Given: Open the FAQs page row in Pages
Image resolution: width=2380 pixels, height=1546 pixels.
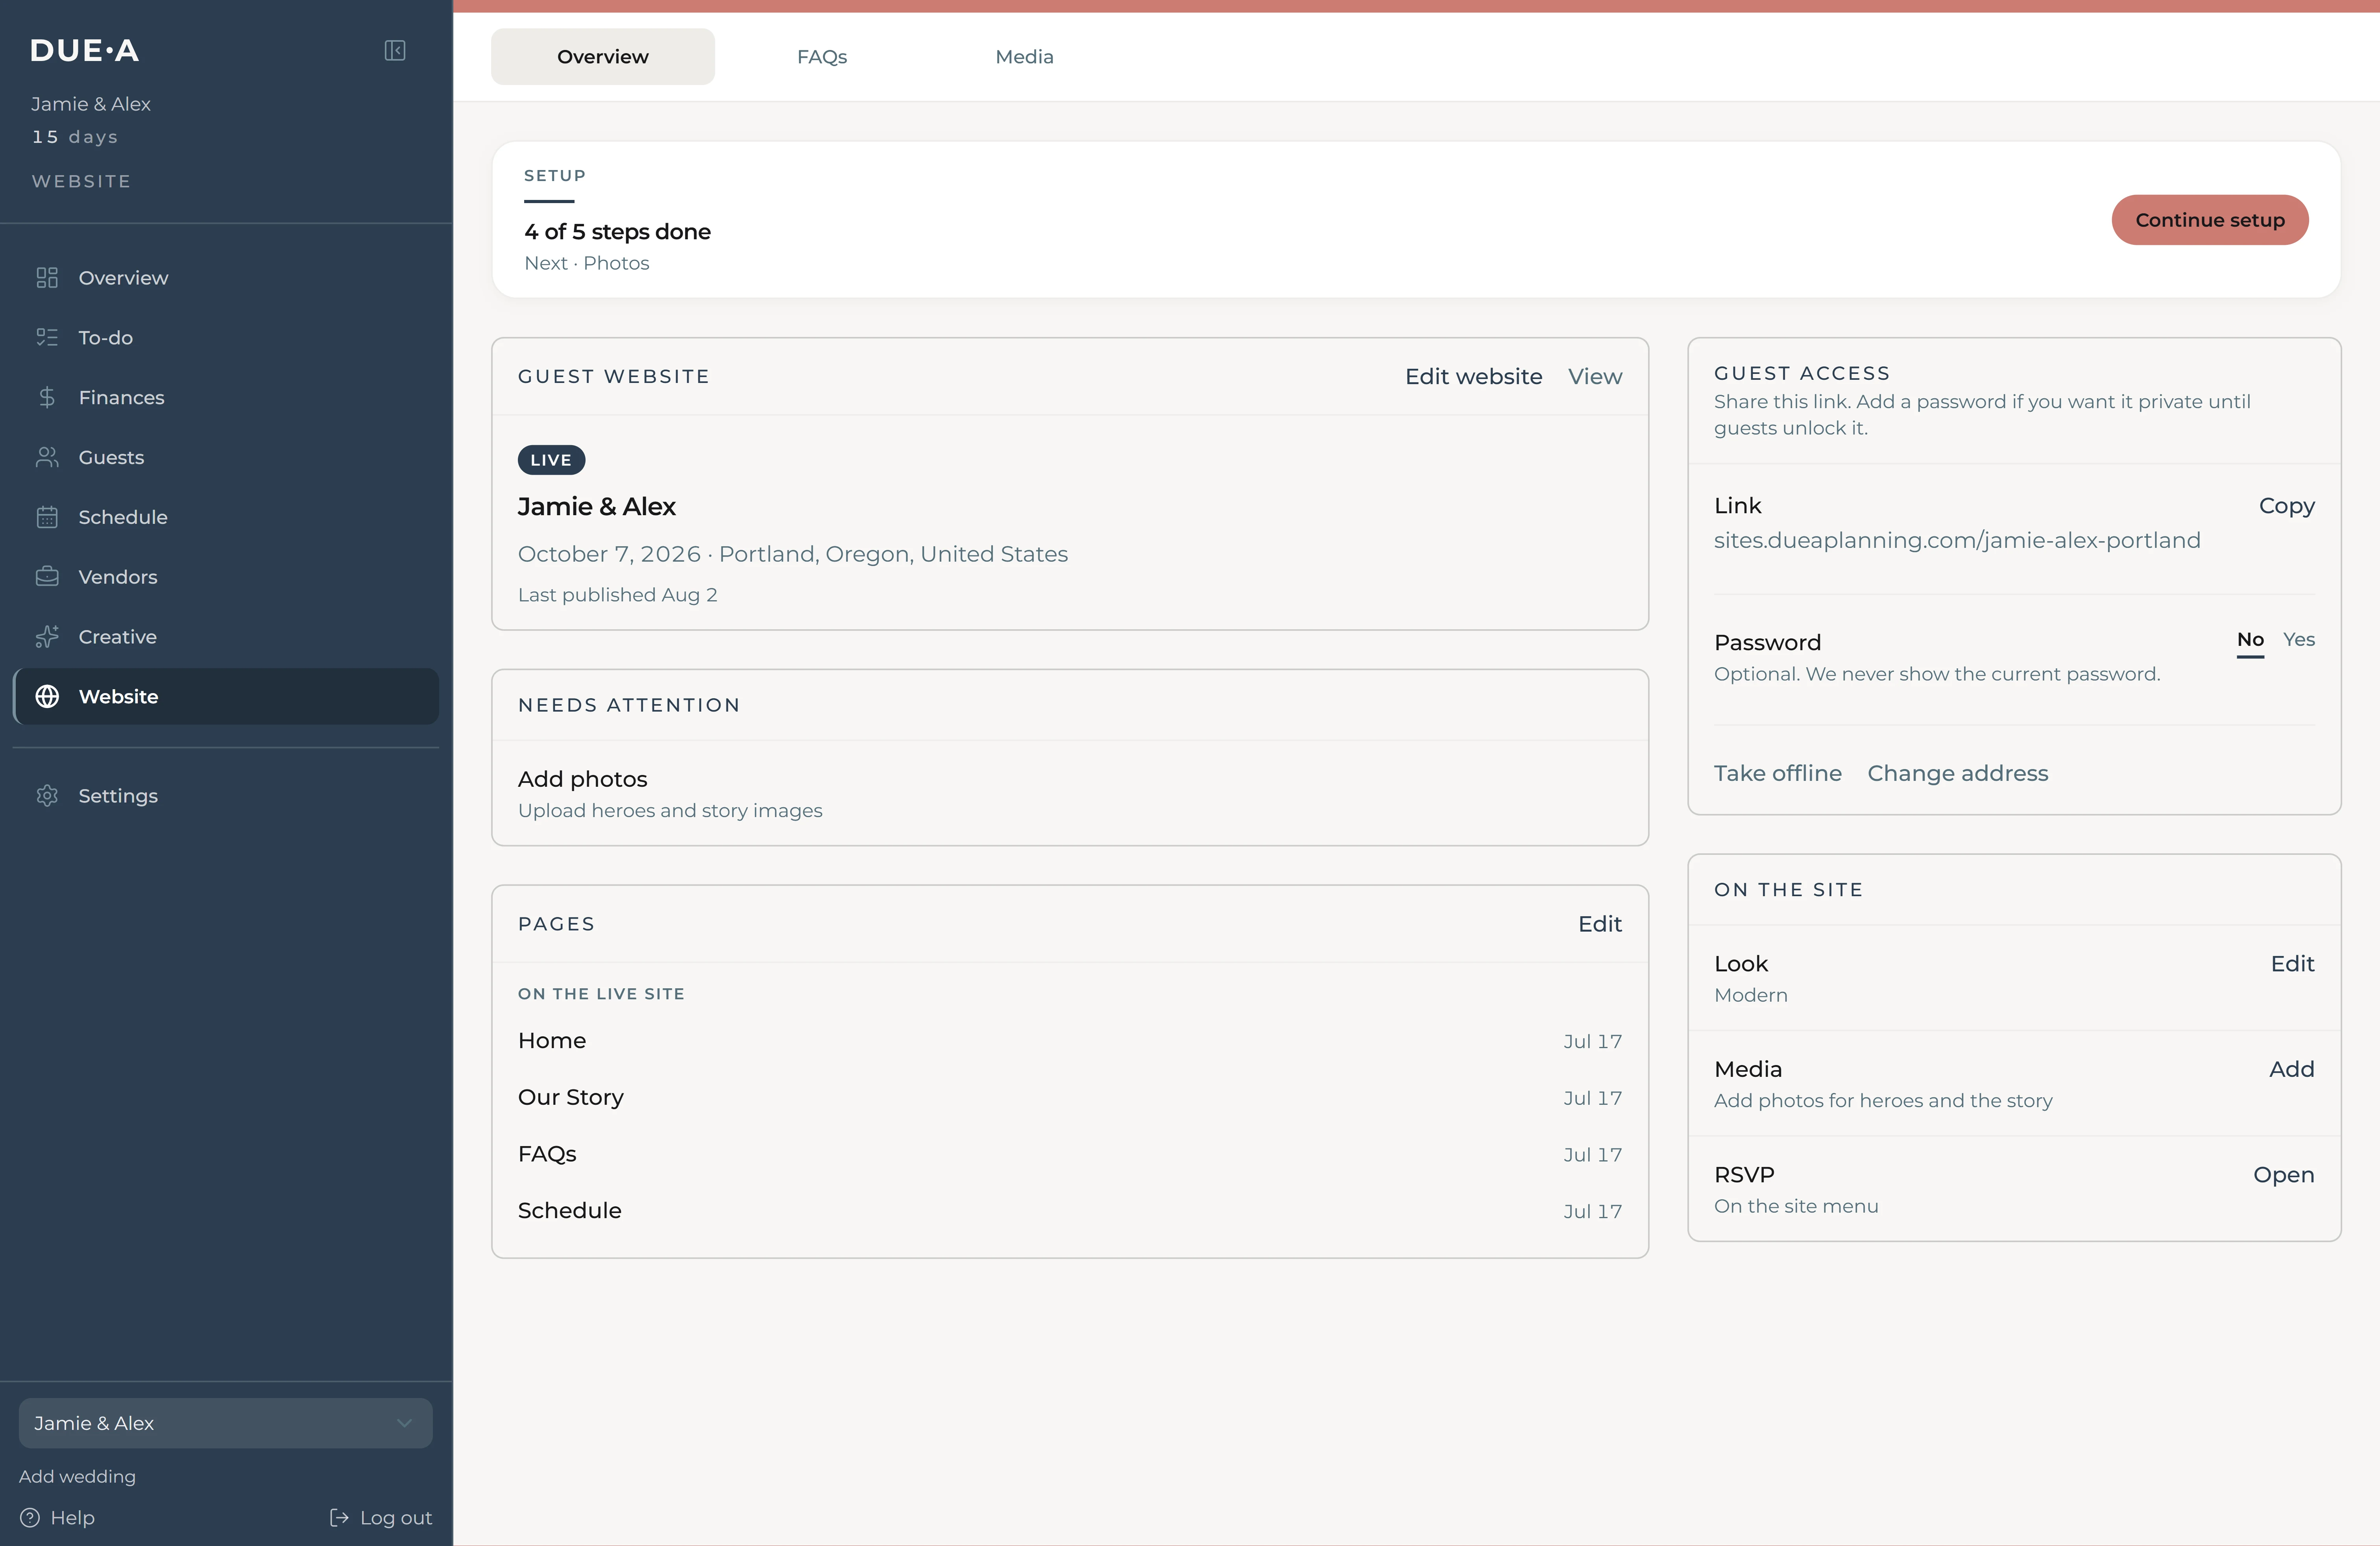Looking at the screenshot, I should (1070, 1154).
